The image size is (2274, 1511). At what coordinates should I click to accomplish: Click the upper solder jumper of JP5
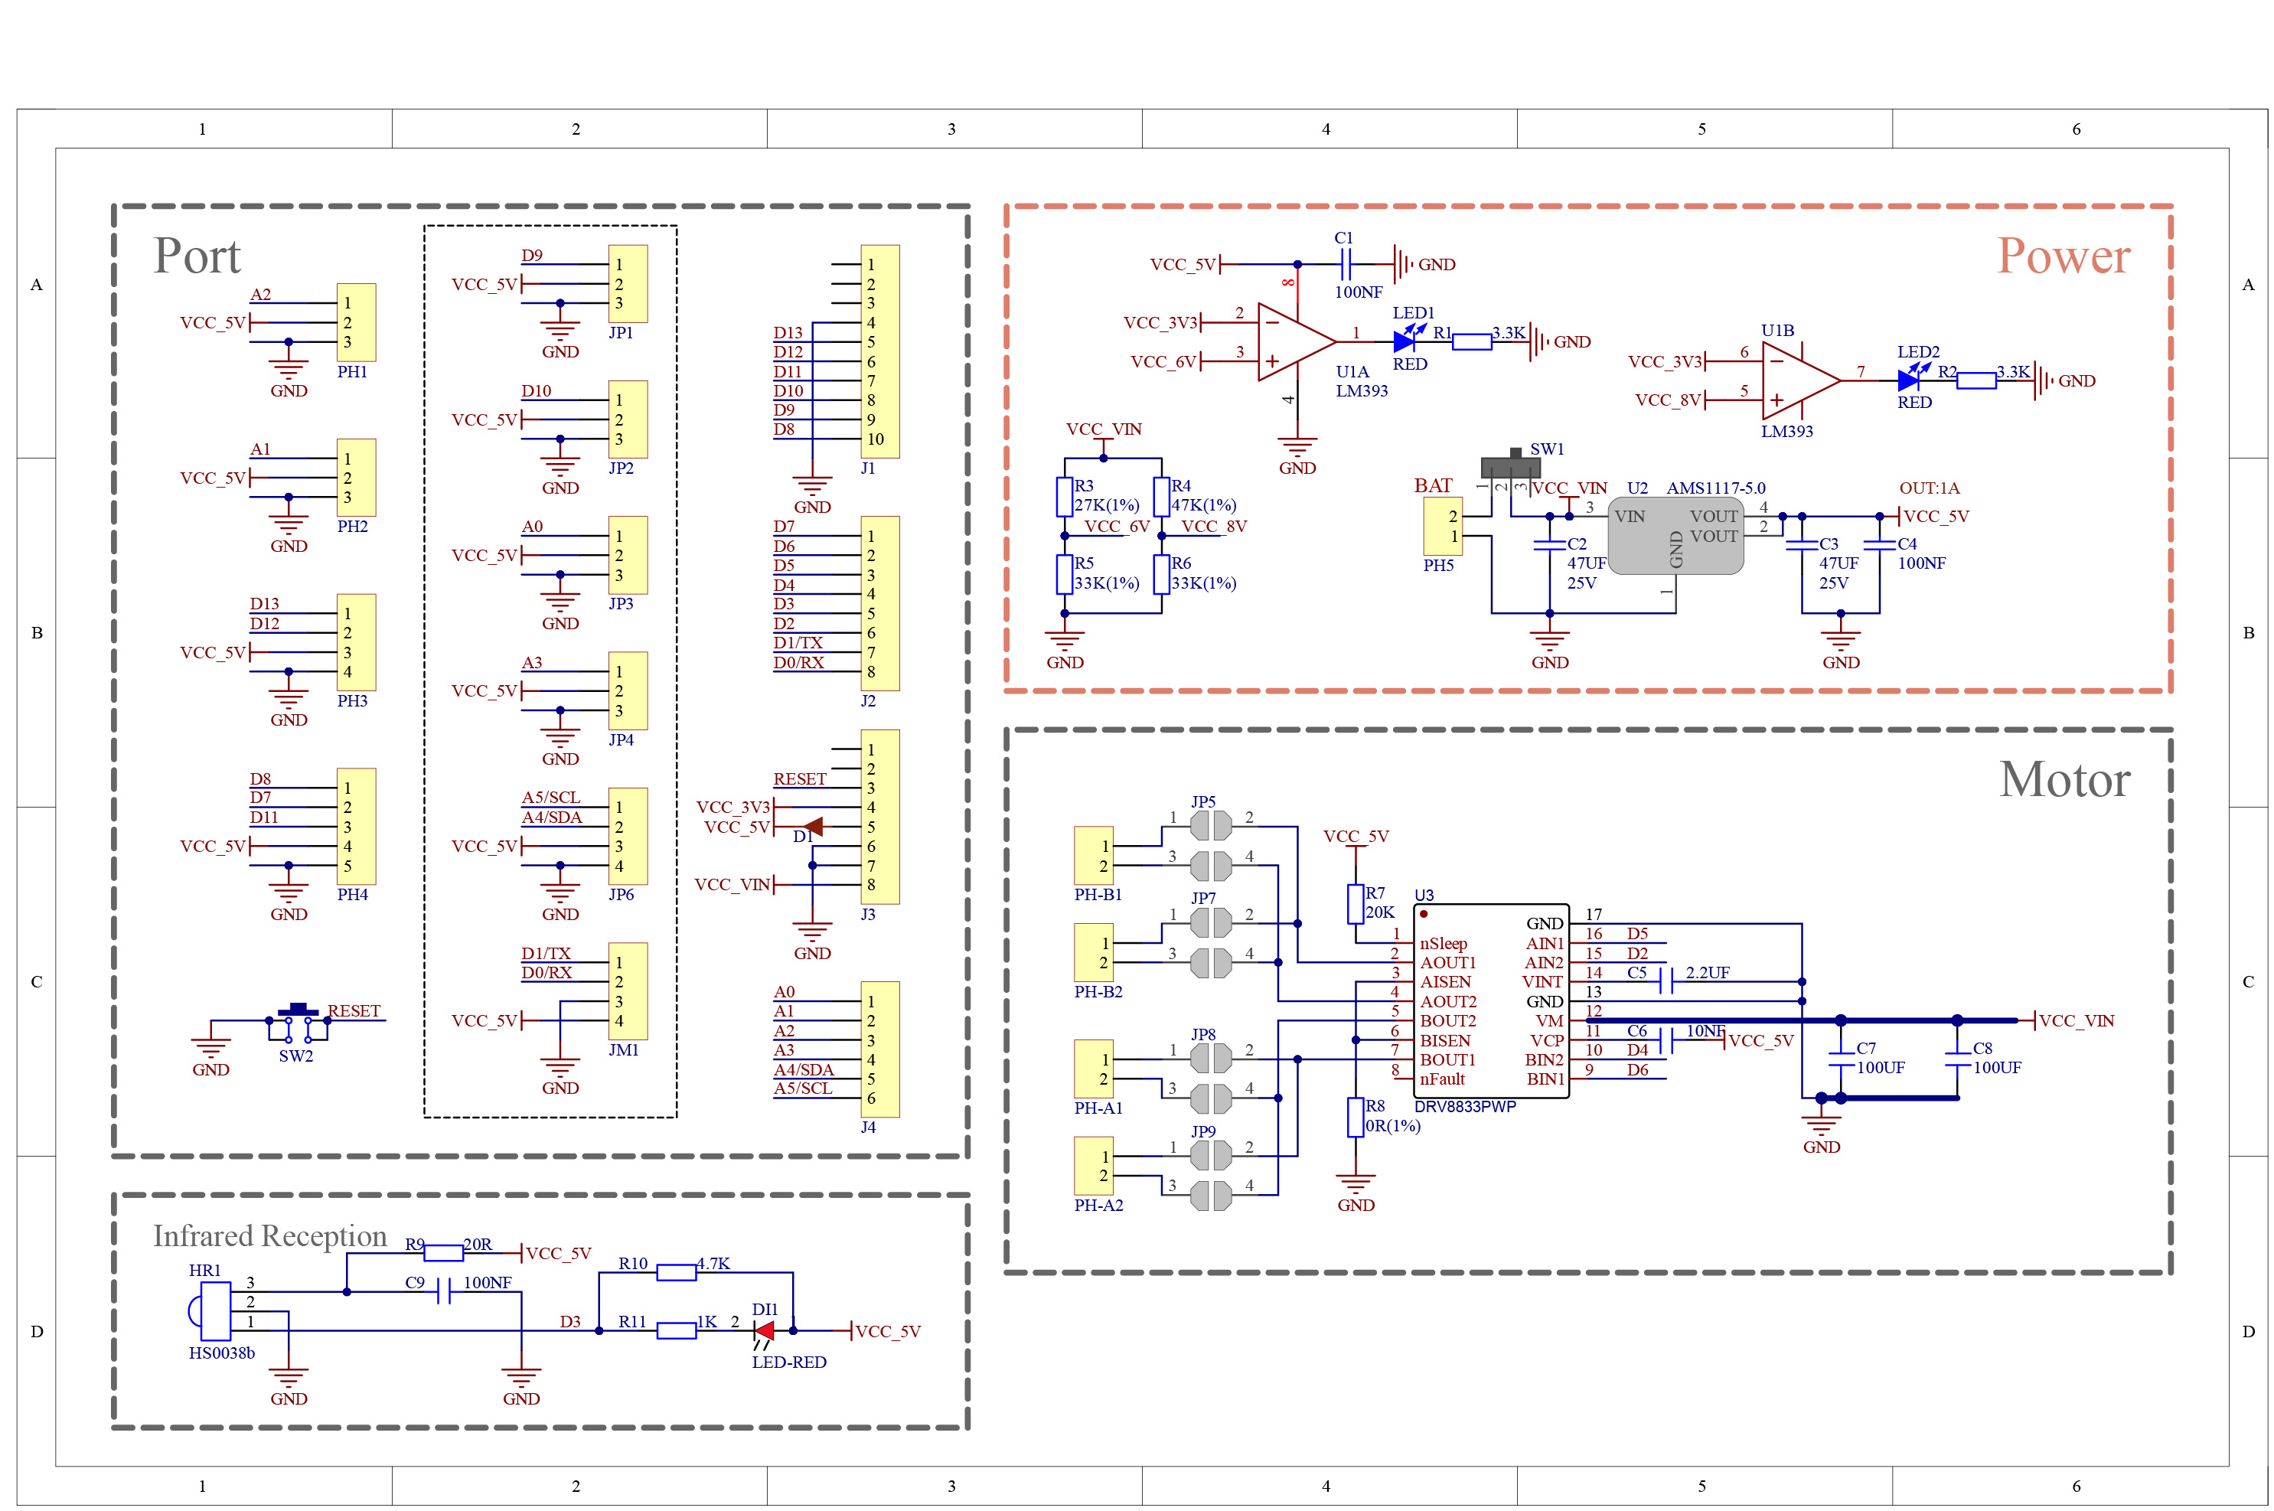click(1210, 825)
